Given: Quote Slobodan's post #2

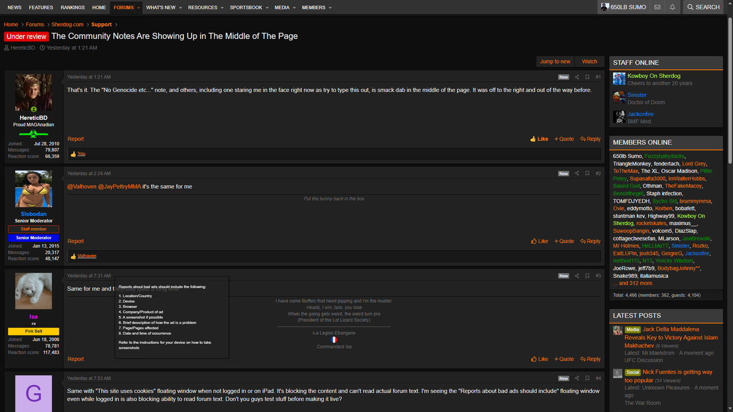Looking at the screenshot, I should (564, 241).
